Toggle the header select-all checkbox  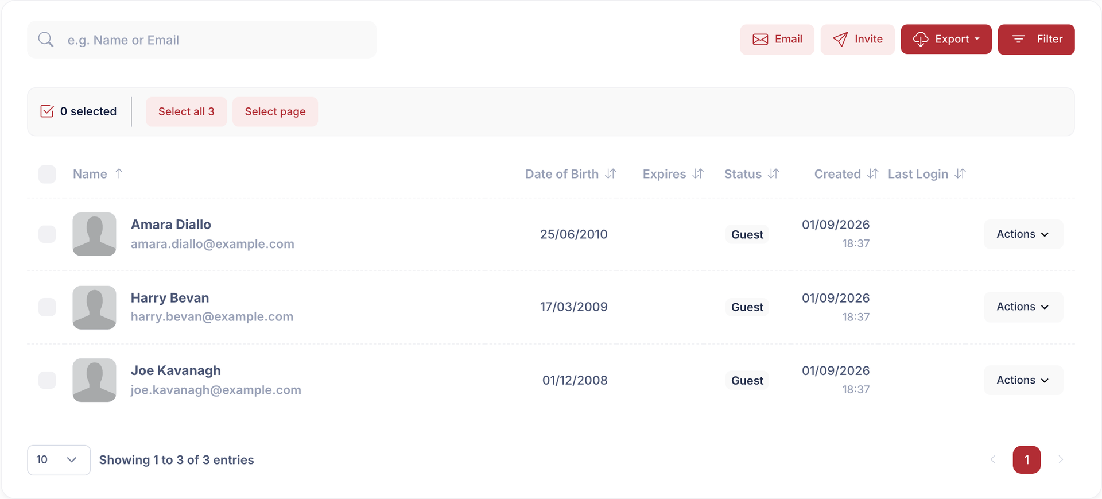[x=47, y=174]
